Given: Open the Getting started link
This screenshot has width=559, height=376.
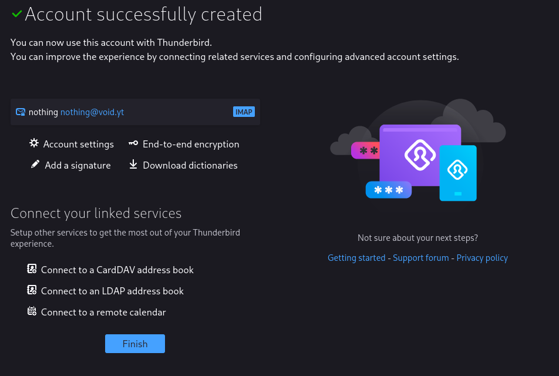Looking at the screenshot, I should click(x=356, y=257).
